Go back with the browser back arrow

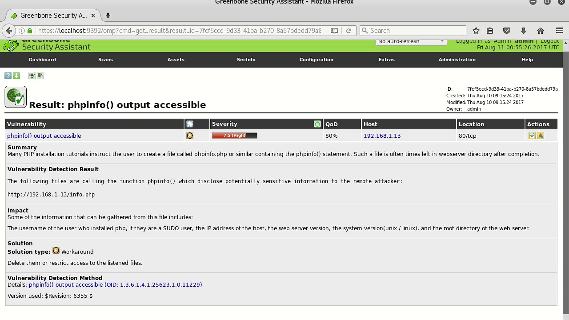[8, 31]
